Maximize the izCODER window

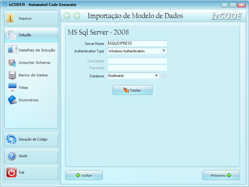233,5
